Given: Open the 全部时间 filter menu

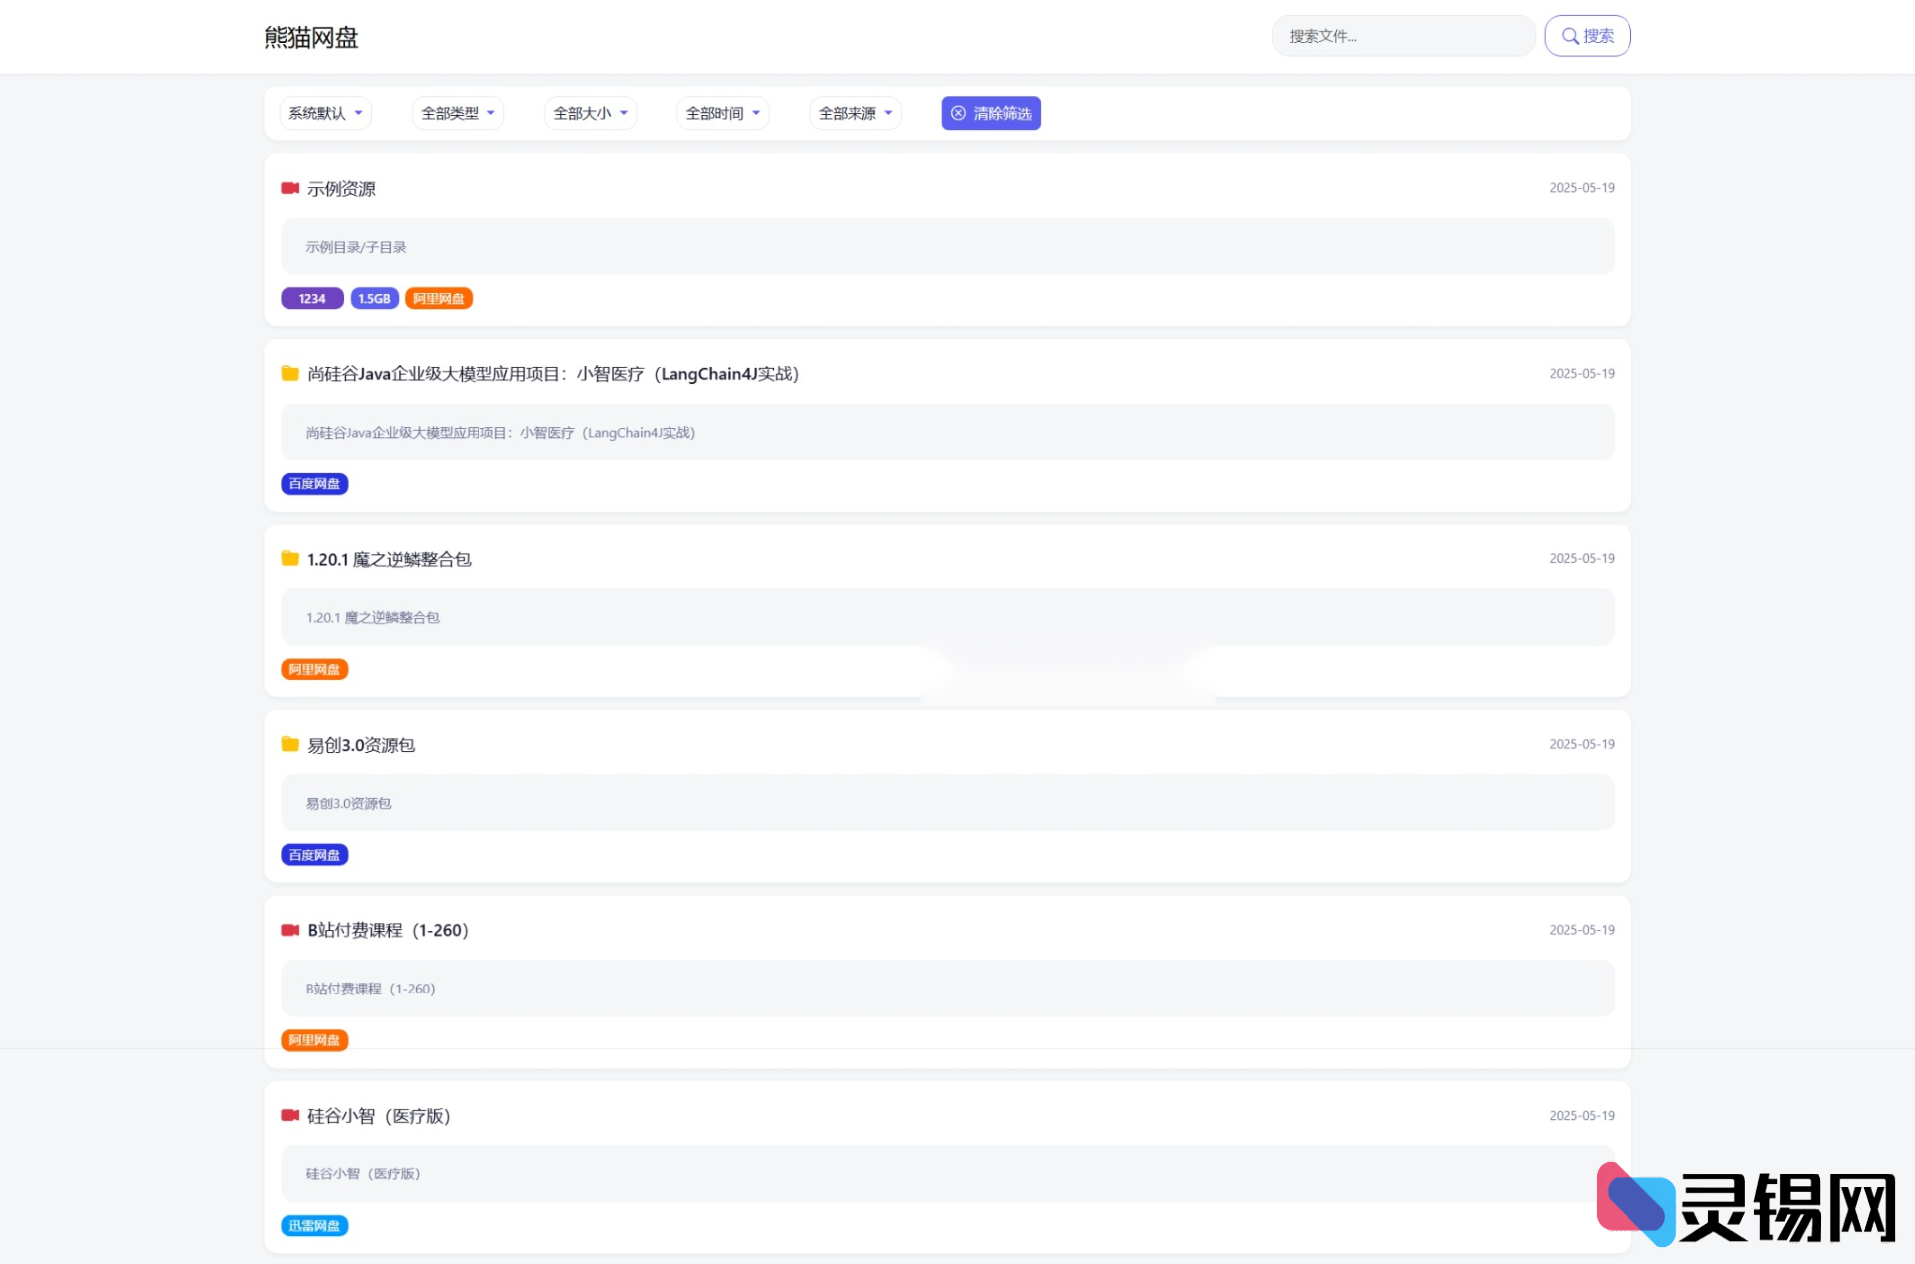Looking at the screenshot, I should coord(722,113).
